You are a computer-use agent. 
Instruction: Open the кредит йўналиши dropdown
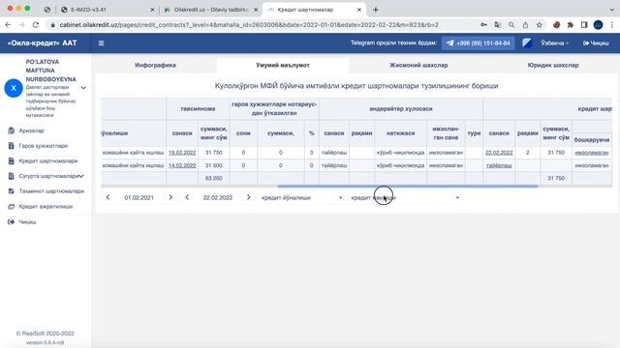click(x=301, y=197)
